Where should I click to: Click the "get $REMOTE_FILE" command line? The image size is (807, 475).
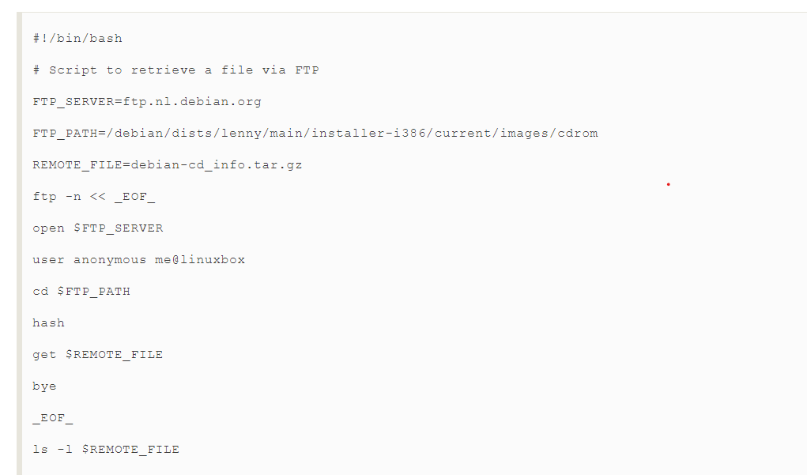point(98,354)
